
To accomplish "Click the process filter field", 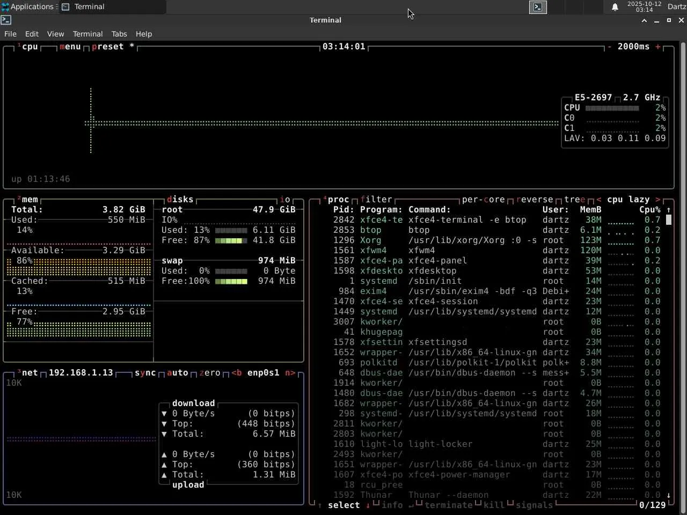I will [376, 200].
